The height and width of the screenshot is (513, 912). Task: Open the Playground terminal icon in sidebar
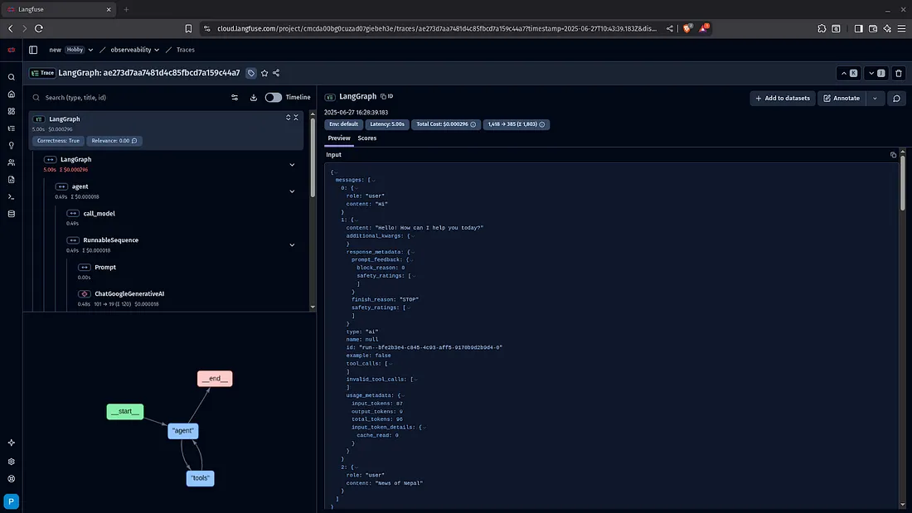[11, 196]
